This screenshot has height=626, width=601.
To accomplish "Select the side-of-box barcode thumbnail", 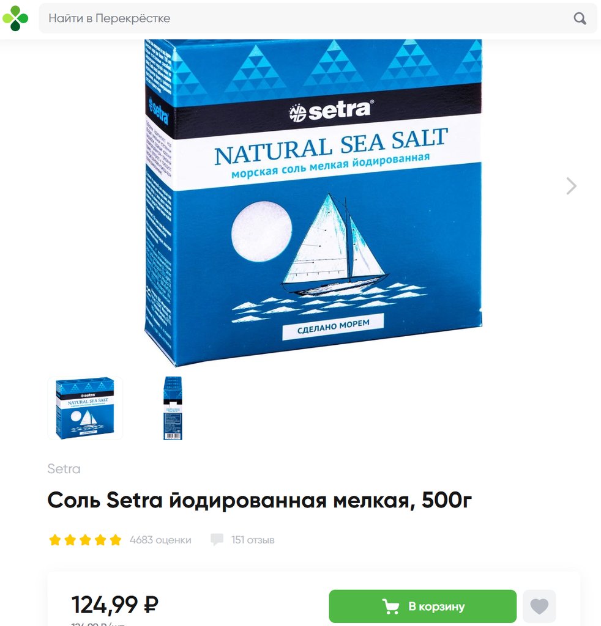I will pyautogui.click(x=173, y=408).
